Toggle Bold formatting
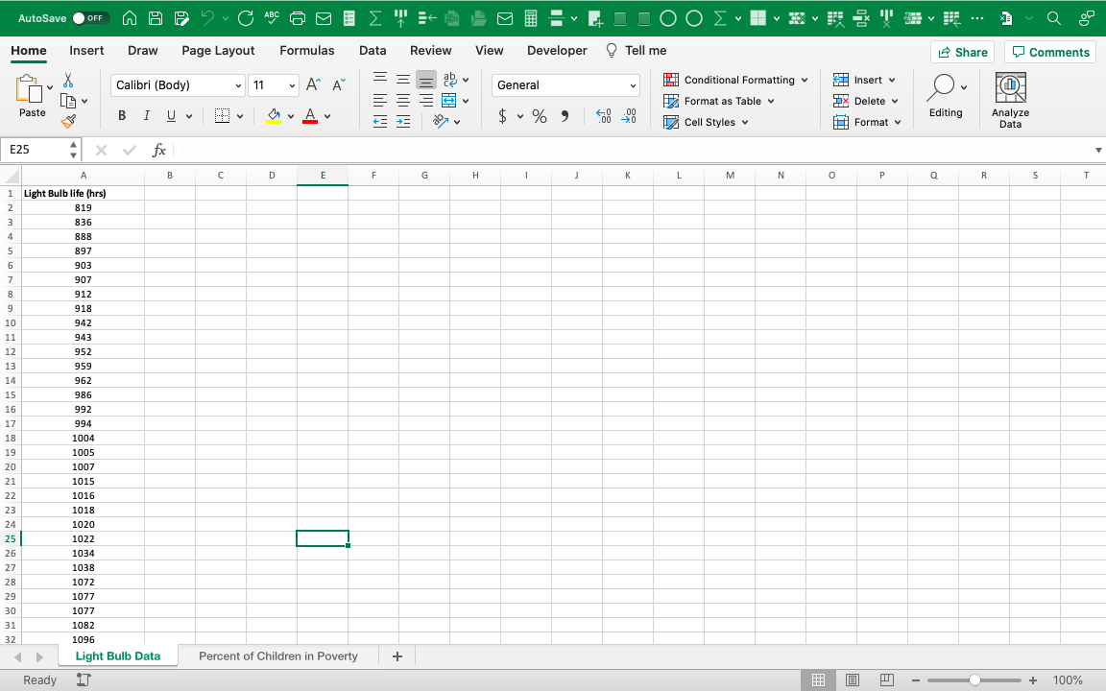The image size is (1106, 691). (122, 115)
